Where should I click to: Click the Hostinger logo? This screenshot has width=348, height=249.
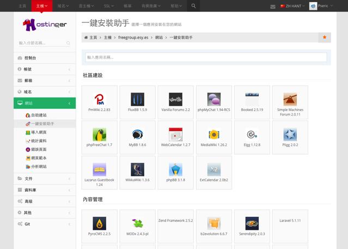click(45, 25)
